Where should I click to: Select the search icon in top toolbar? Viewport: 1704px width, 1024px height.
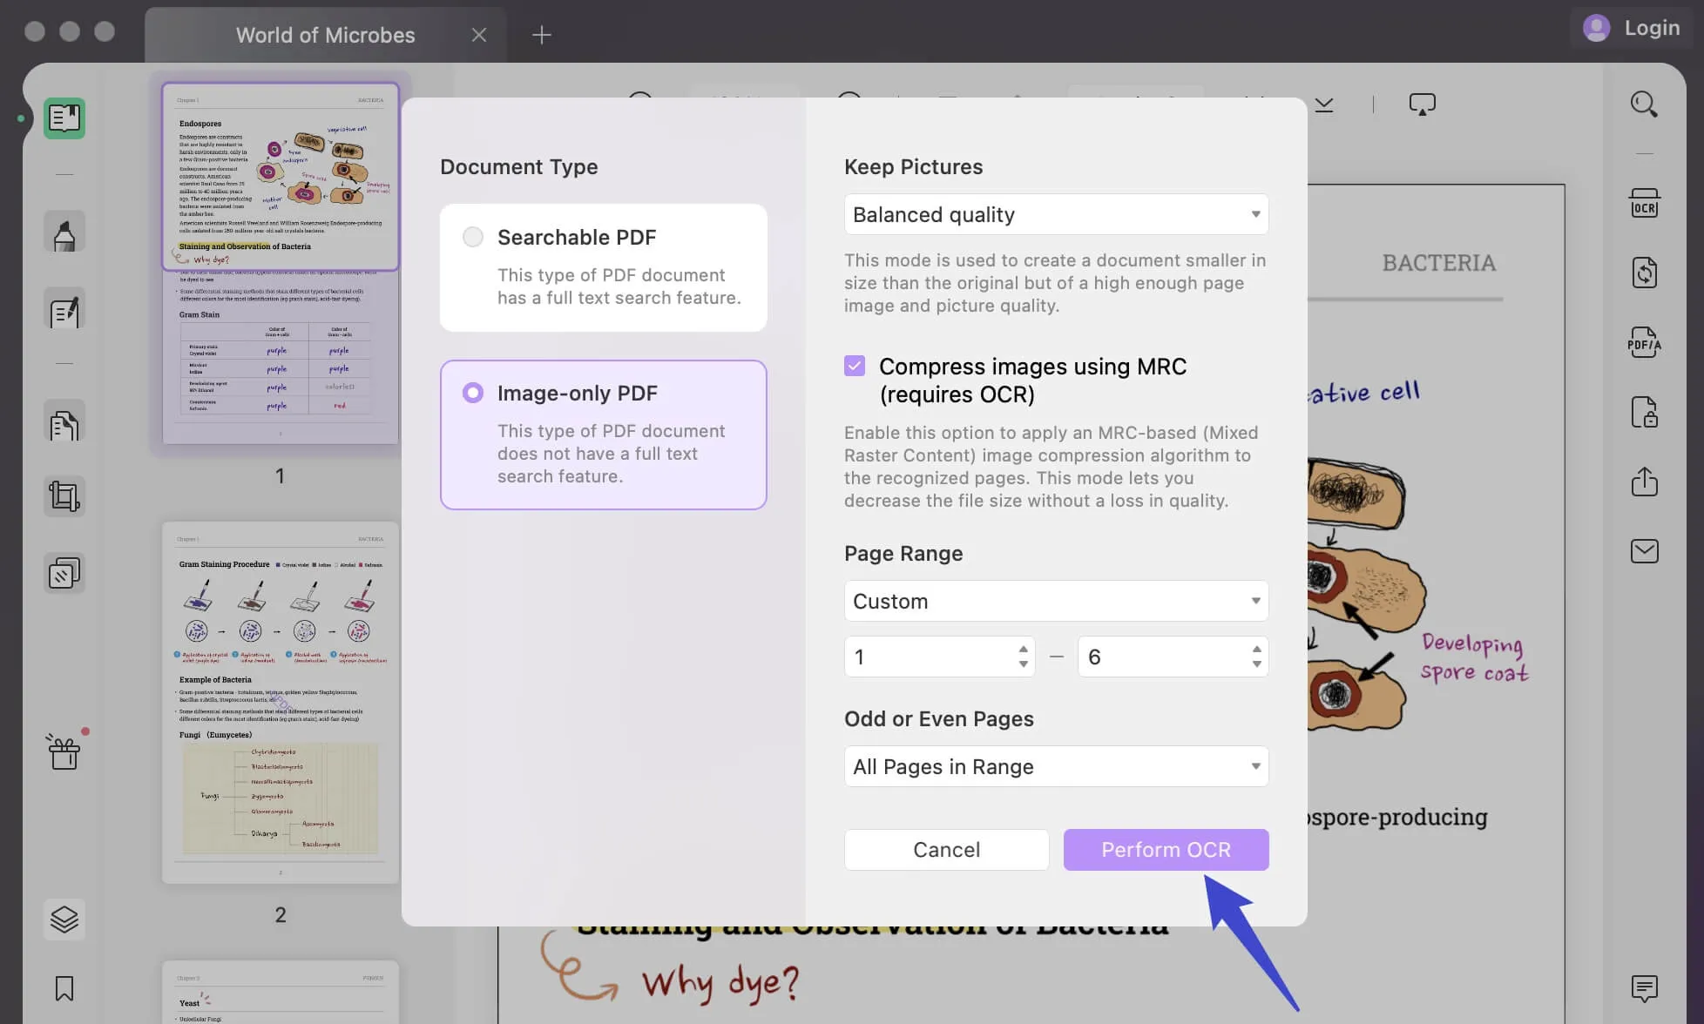pyautogui.click(x=1645, y=104)
